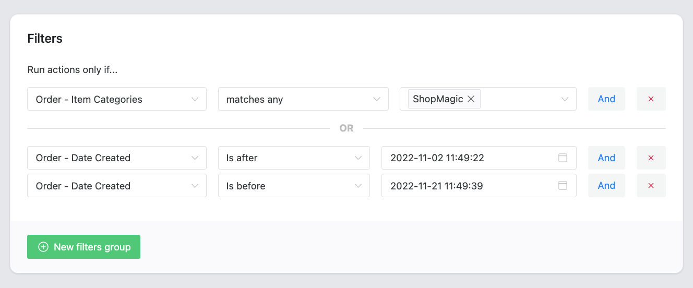Open first Order - Date Created dropdown
The image size is (693, 288).
coord(117,158)
